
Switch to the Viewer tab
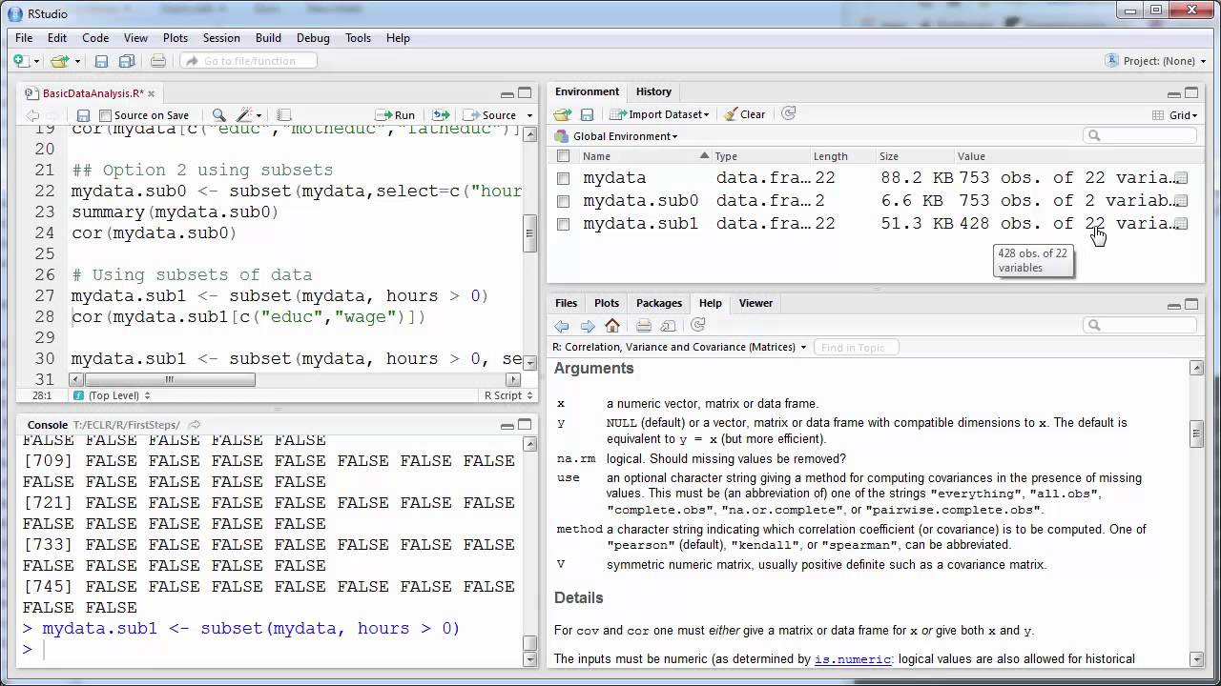(x=755, y=303)
